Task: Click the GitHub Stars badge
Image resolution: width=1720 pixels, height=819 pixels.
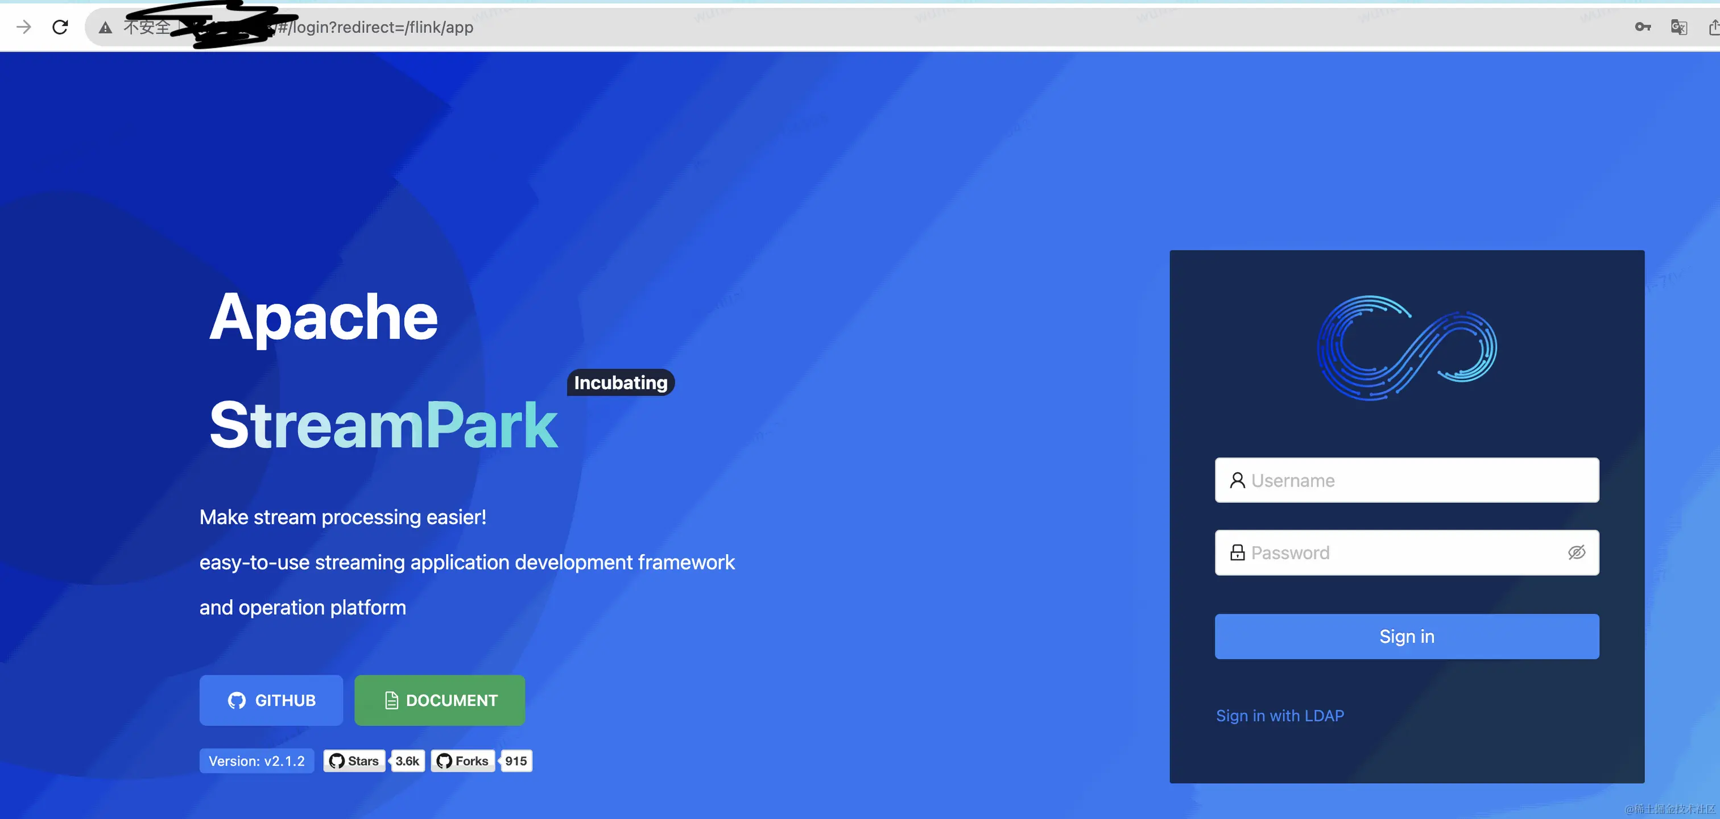Action: click(x=354, y=761)
